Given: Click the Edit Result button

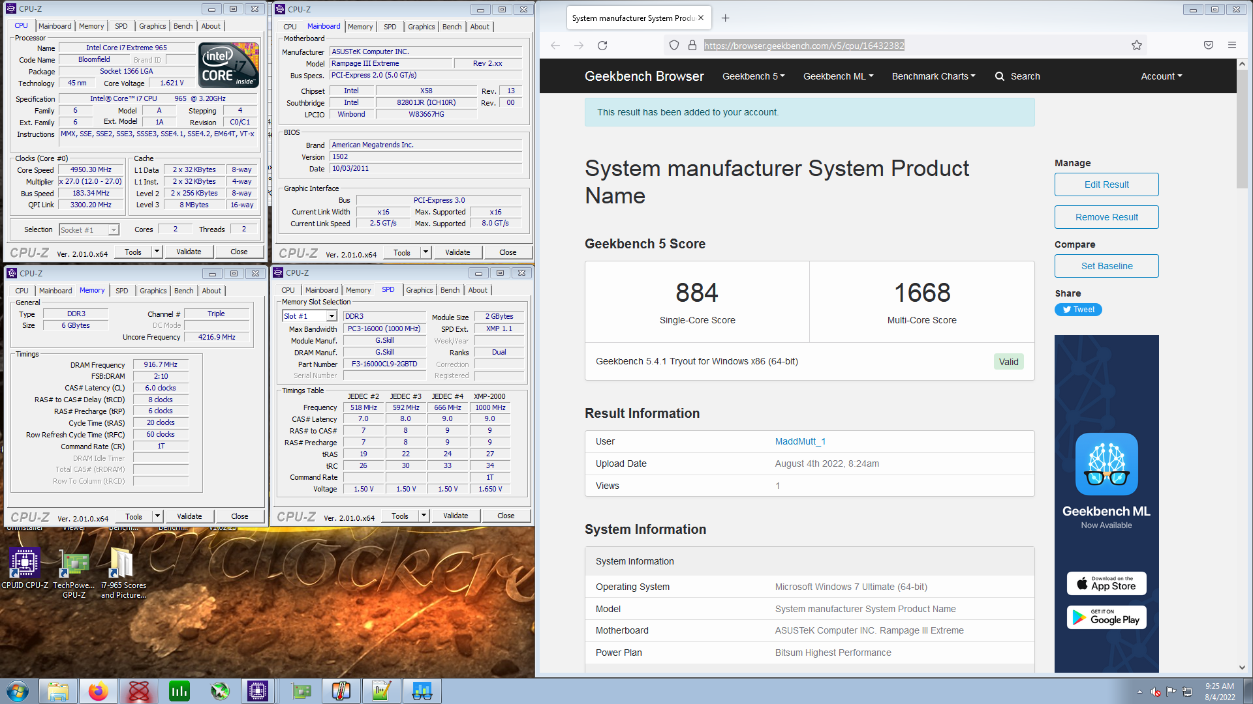Looking at the screenshot, I should coord(1106,184).
